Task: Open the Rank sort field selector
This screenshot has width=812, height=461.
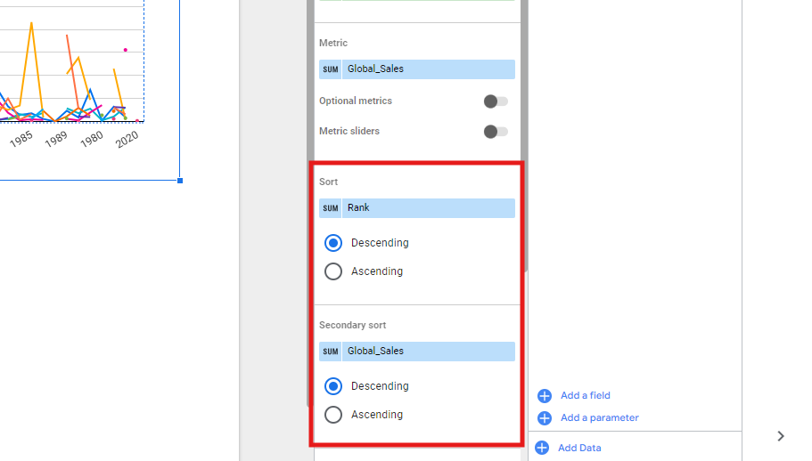Action: 428,208
